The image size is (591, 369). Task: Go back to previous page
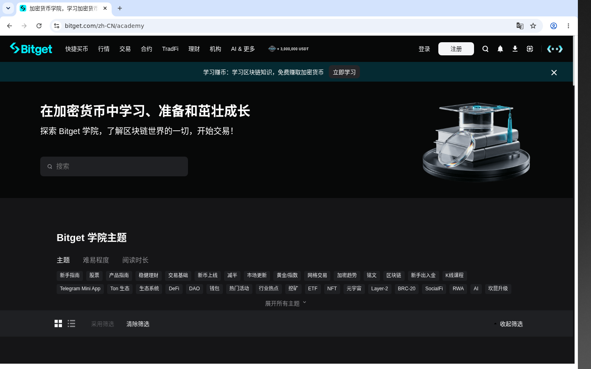(x=9, y=26)
